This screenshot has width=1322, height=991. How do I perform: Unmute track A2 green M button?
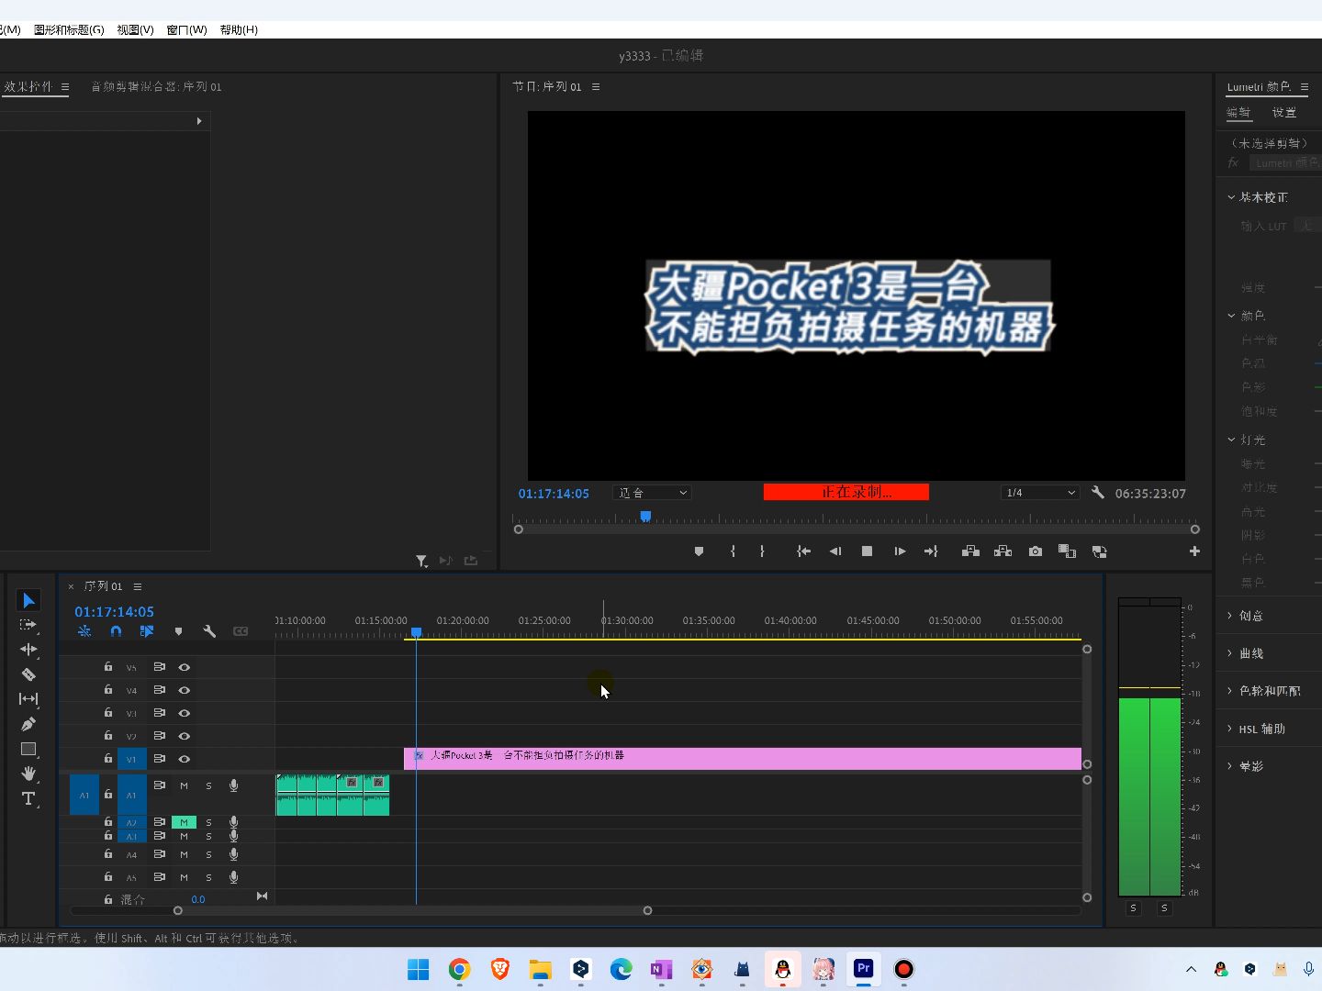click(184, 822)
